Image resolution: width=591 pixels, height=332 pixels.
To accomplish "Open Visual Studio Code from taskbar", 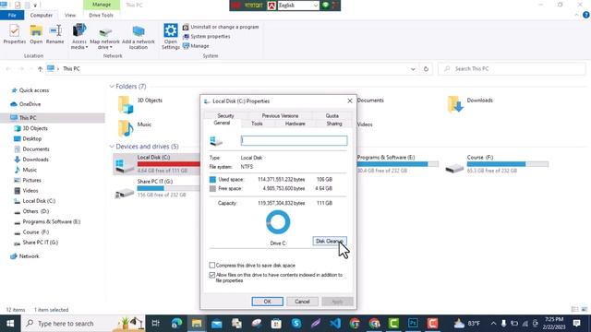I will 335,324.
